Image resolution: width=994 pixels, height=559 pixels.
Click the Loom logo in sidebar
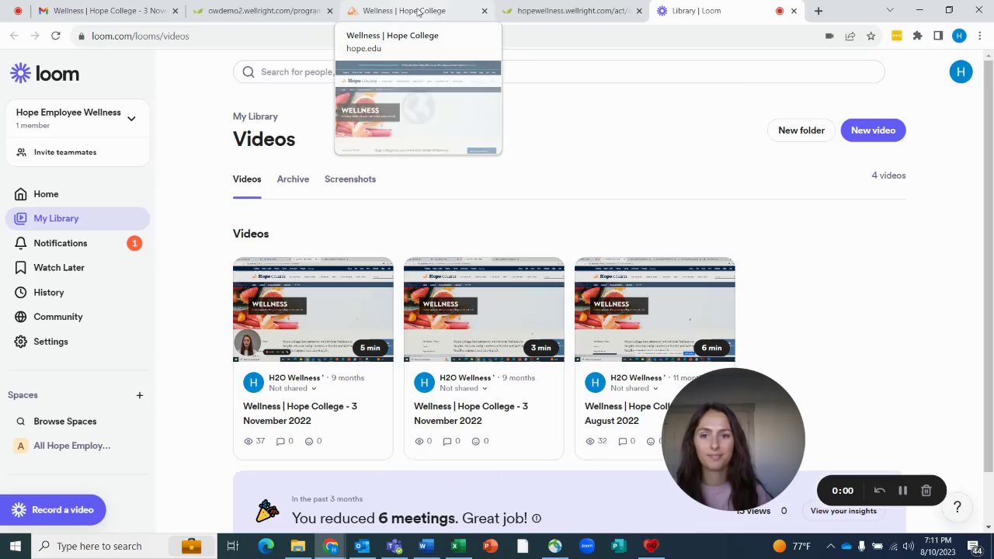[44, 74]
